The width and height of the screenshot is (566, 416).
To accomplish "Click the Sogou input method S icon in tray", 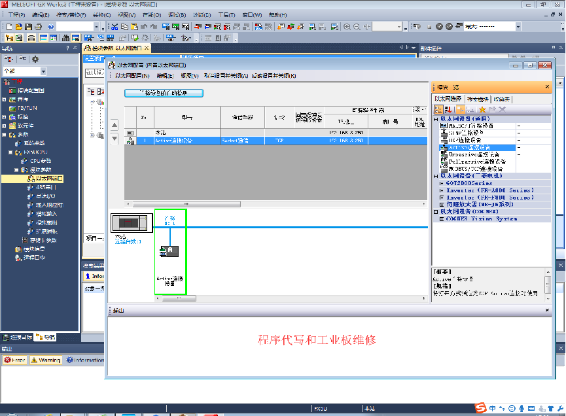I will coord(480,408).
